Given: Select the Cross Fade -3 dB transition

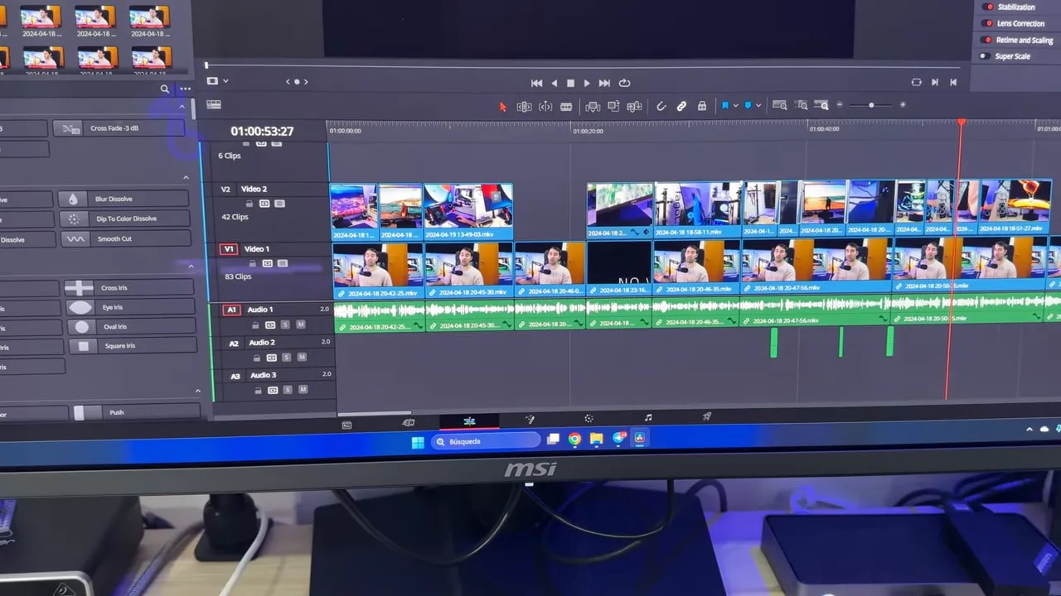Looking at the screenshot, I should coord(119,128).
